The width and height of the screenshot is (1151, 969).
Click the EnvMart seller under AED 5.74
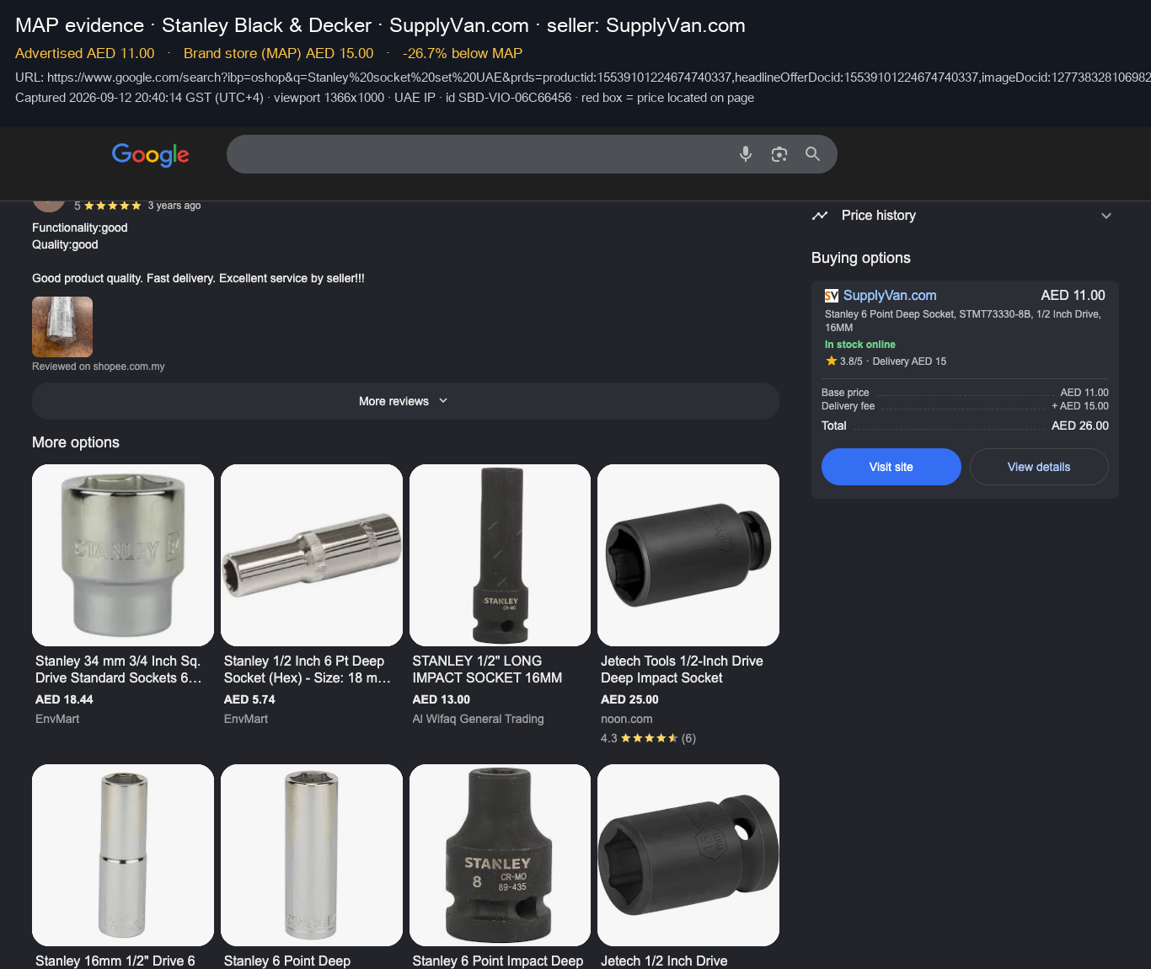pos(246,719)
